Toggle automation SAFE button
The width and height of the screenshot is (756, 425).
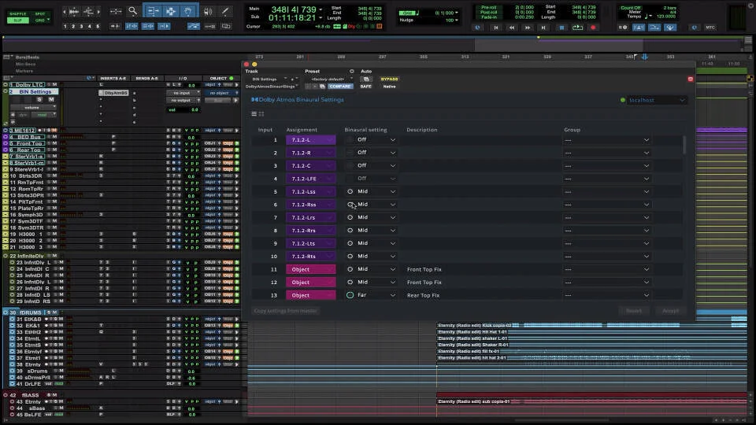click(x=366, y=87)
